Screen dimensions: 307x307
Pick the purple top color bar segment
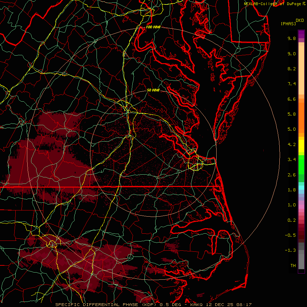coord(301,34)
